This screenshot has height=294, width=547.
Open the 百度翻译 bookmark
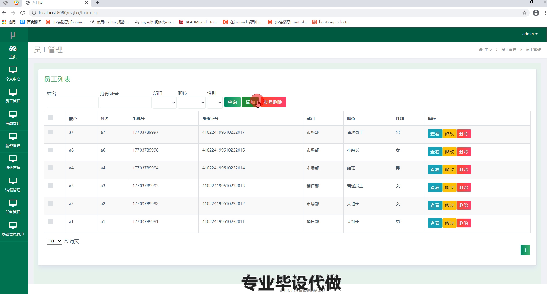click(31, 22)
